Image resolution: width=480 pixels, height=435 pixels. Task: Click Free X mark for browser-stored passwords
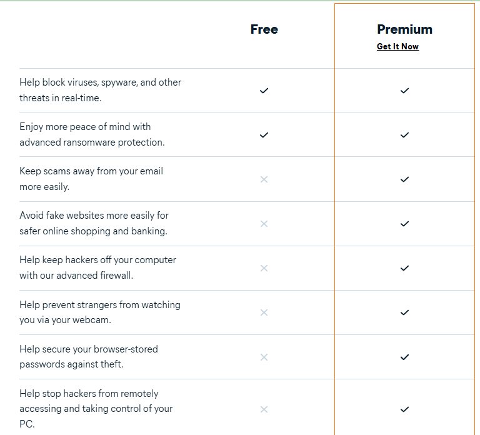pyautogui.click(x=264, y=357)
